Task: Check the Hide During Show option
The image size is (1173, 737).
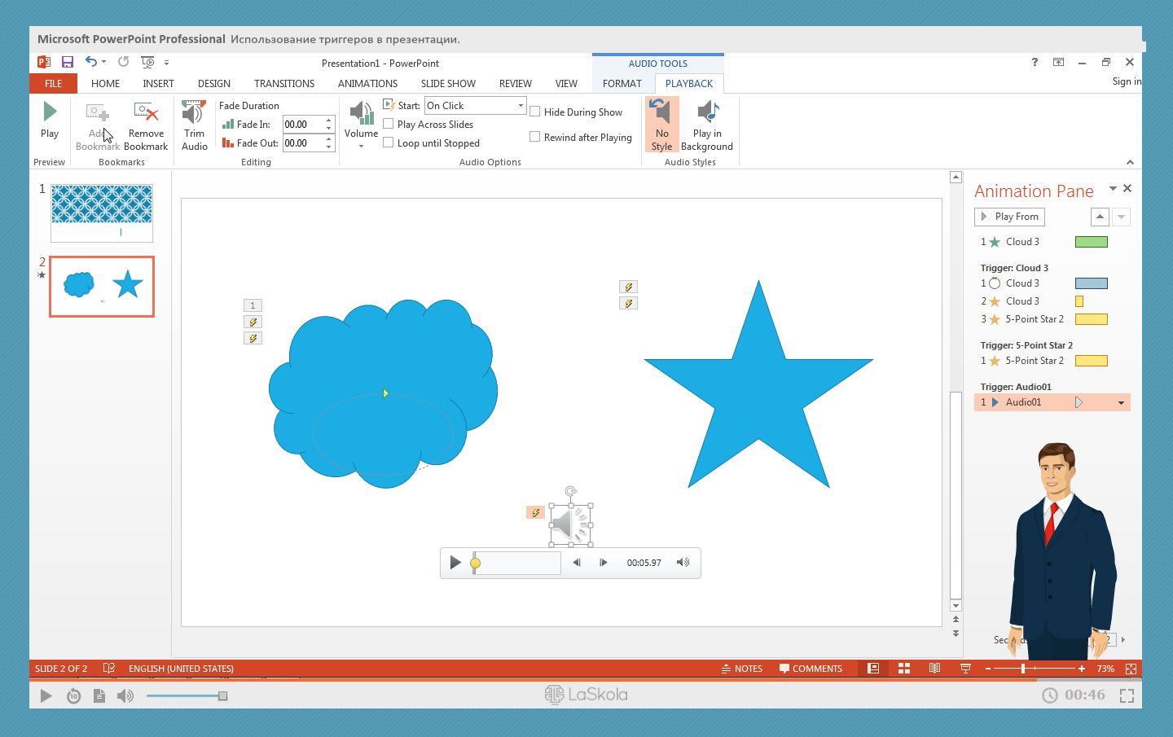Action: [535, 112]
